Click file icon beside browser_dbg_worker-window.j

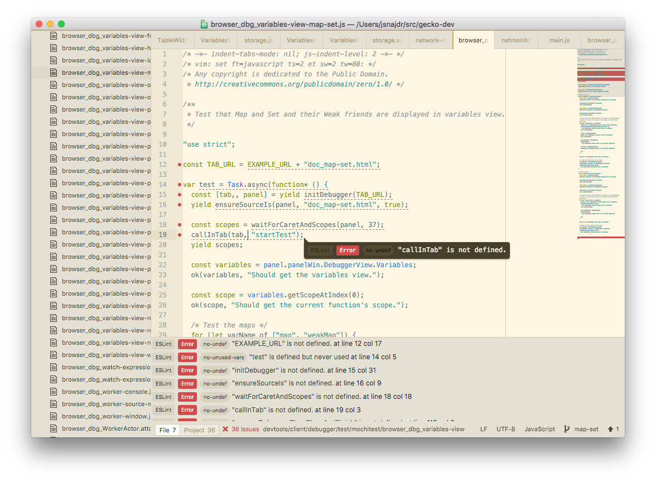54,416
